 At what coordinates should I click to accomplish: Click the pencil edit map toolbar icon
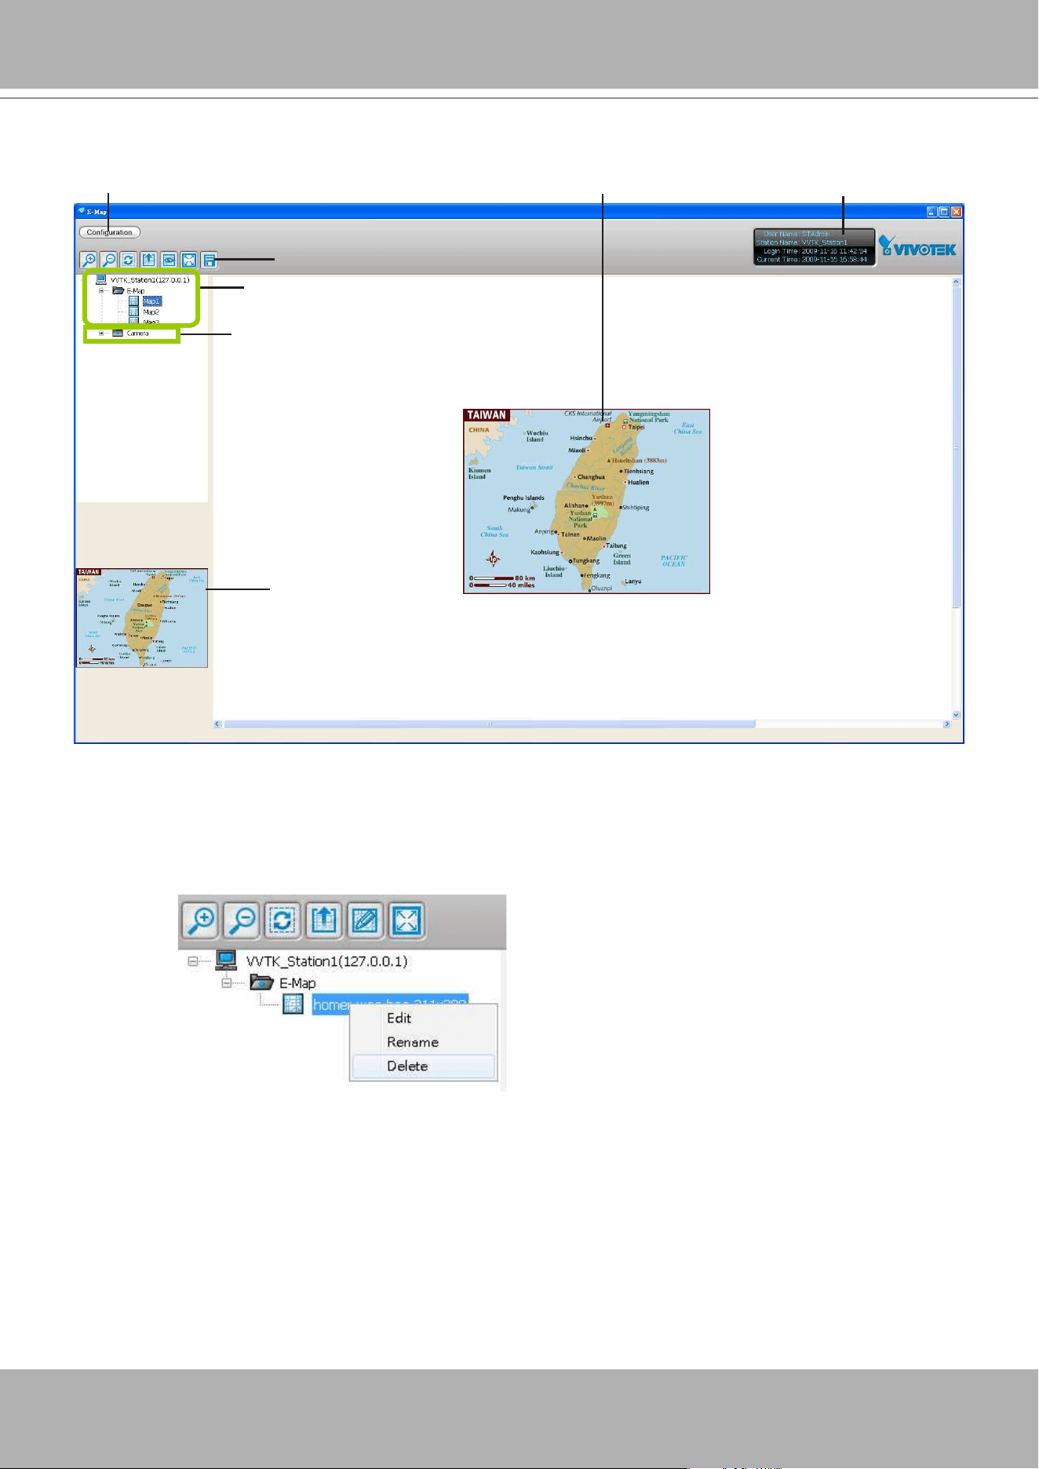click(x=366, y=920)
